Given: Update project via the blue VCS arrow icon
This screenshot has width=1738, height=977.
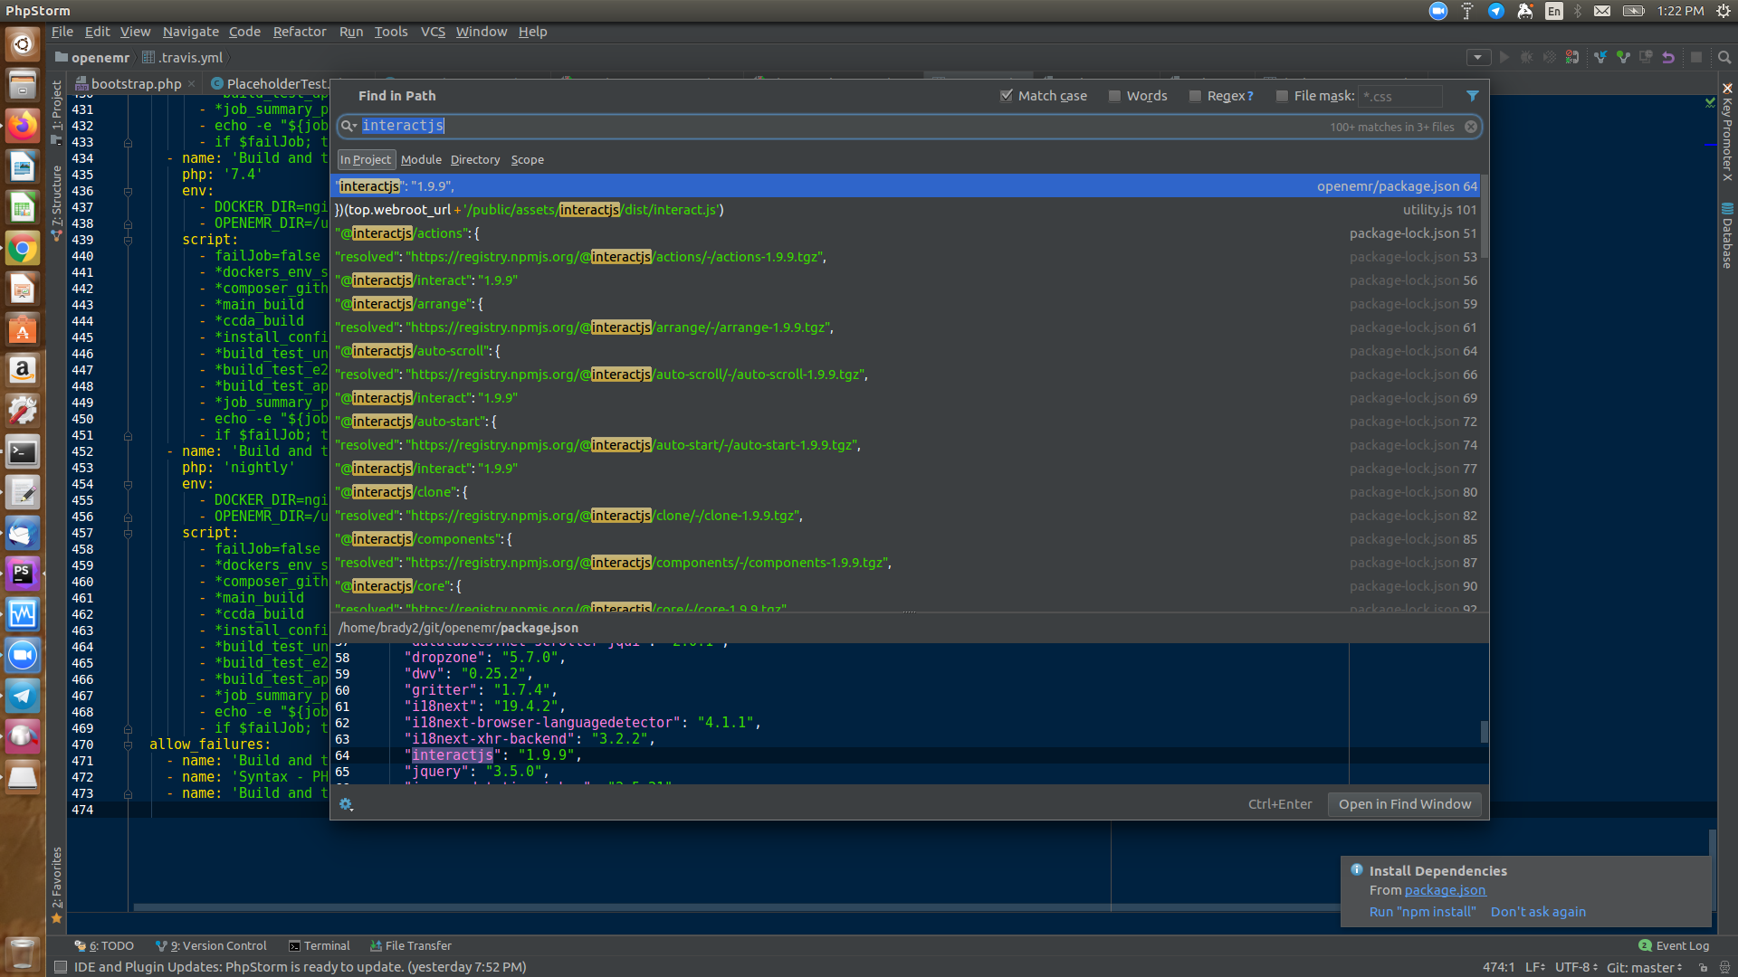Looking at the screenshot, I should [x=1600, y=56].
